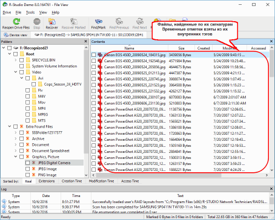Image resolution: width=275 pixels, height=220 pixels.
Task: Click the Find Previous toolbar icon
Action: point(119,22)
